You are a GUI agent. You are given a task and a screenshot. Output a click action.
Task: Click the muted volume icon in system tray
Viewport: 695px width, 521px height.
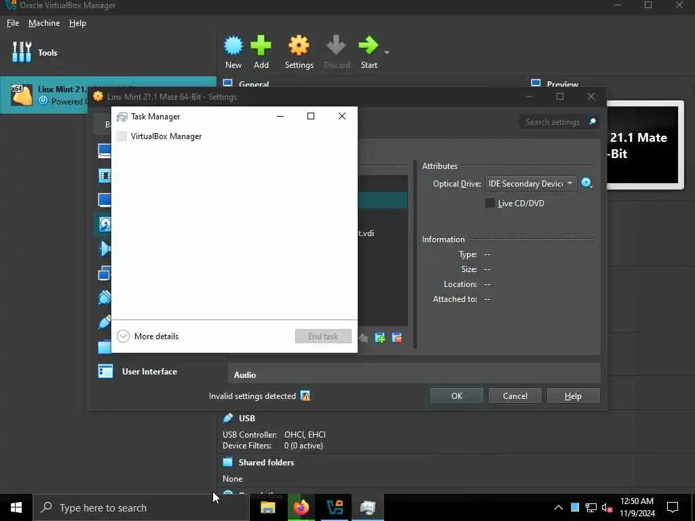click(607, 507)
